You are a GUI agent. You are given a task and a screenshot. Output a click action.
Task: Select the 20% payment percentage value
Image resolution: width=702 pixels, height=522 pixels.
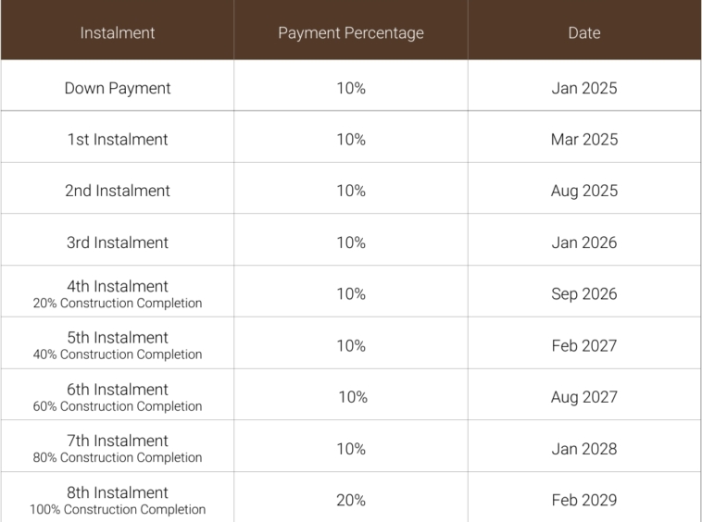coord(350,501)
